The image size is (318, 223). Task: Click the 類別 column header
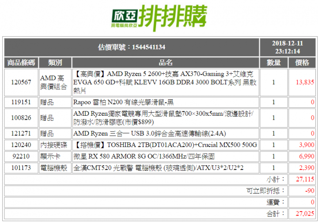pyautogui.click(x=55, y=63)
